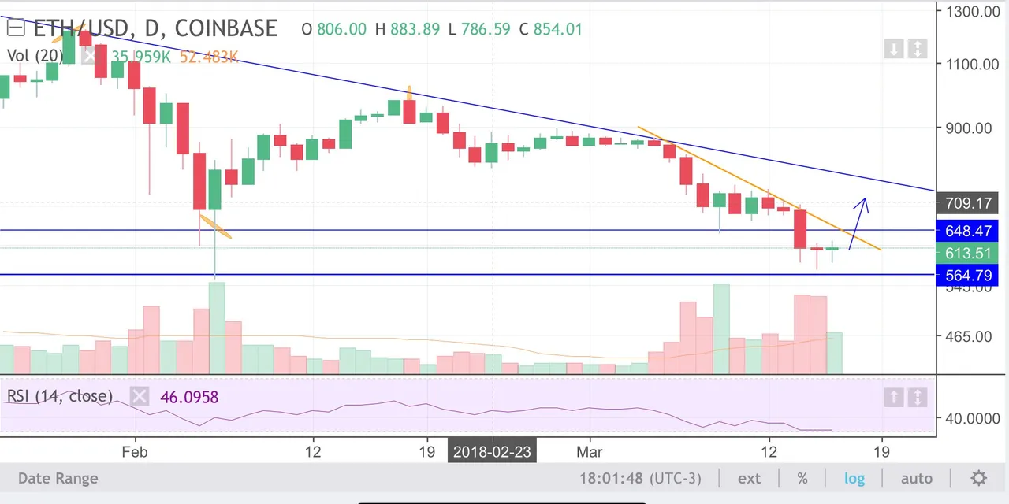Click the 2018-02-23 date label on the time axis

(493, 452)
